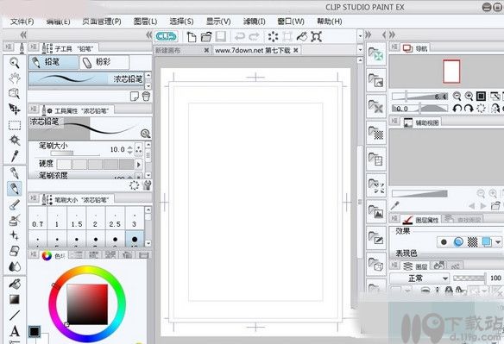
Task: Select the Decoration sparkle tool
Action: pos(15,235)
